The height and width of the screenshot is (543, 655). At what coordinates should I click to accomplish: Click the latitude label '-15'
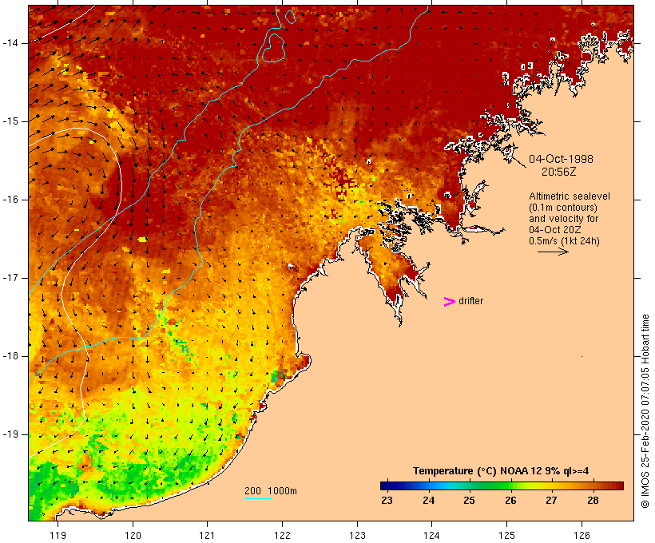[x=10, y=121]
